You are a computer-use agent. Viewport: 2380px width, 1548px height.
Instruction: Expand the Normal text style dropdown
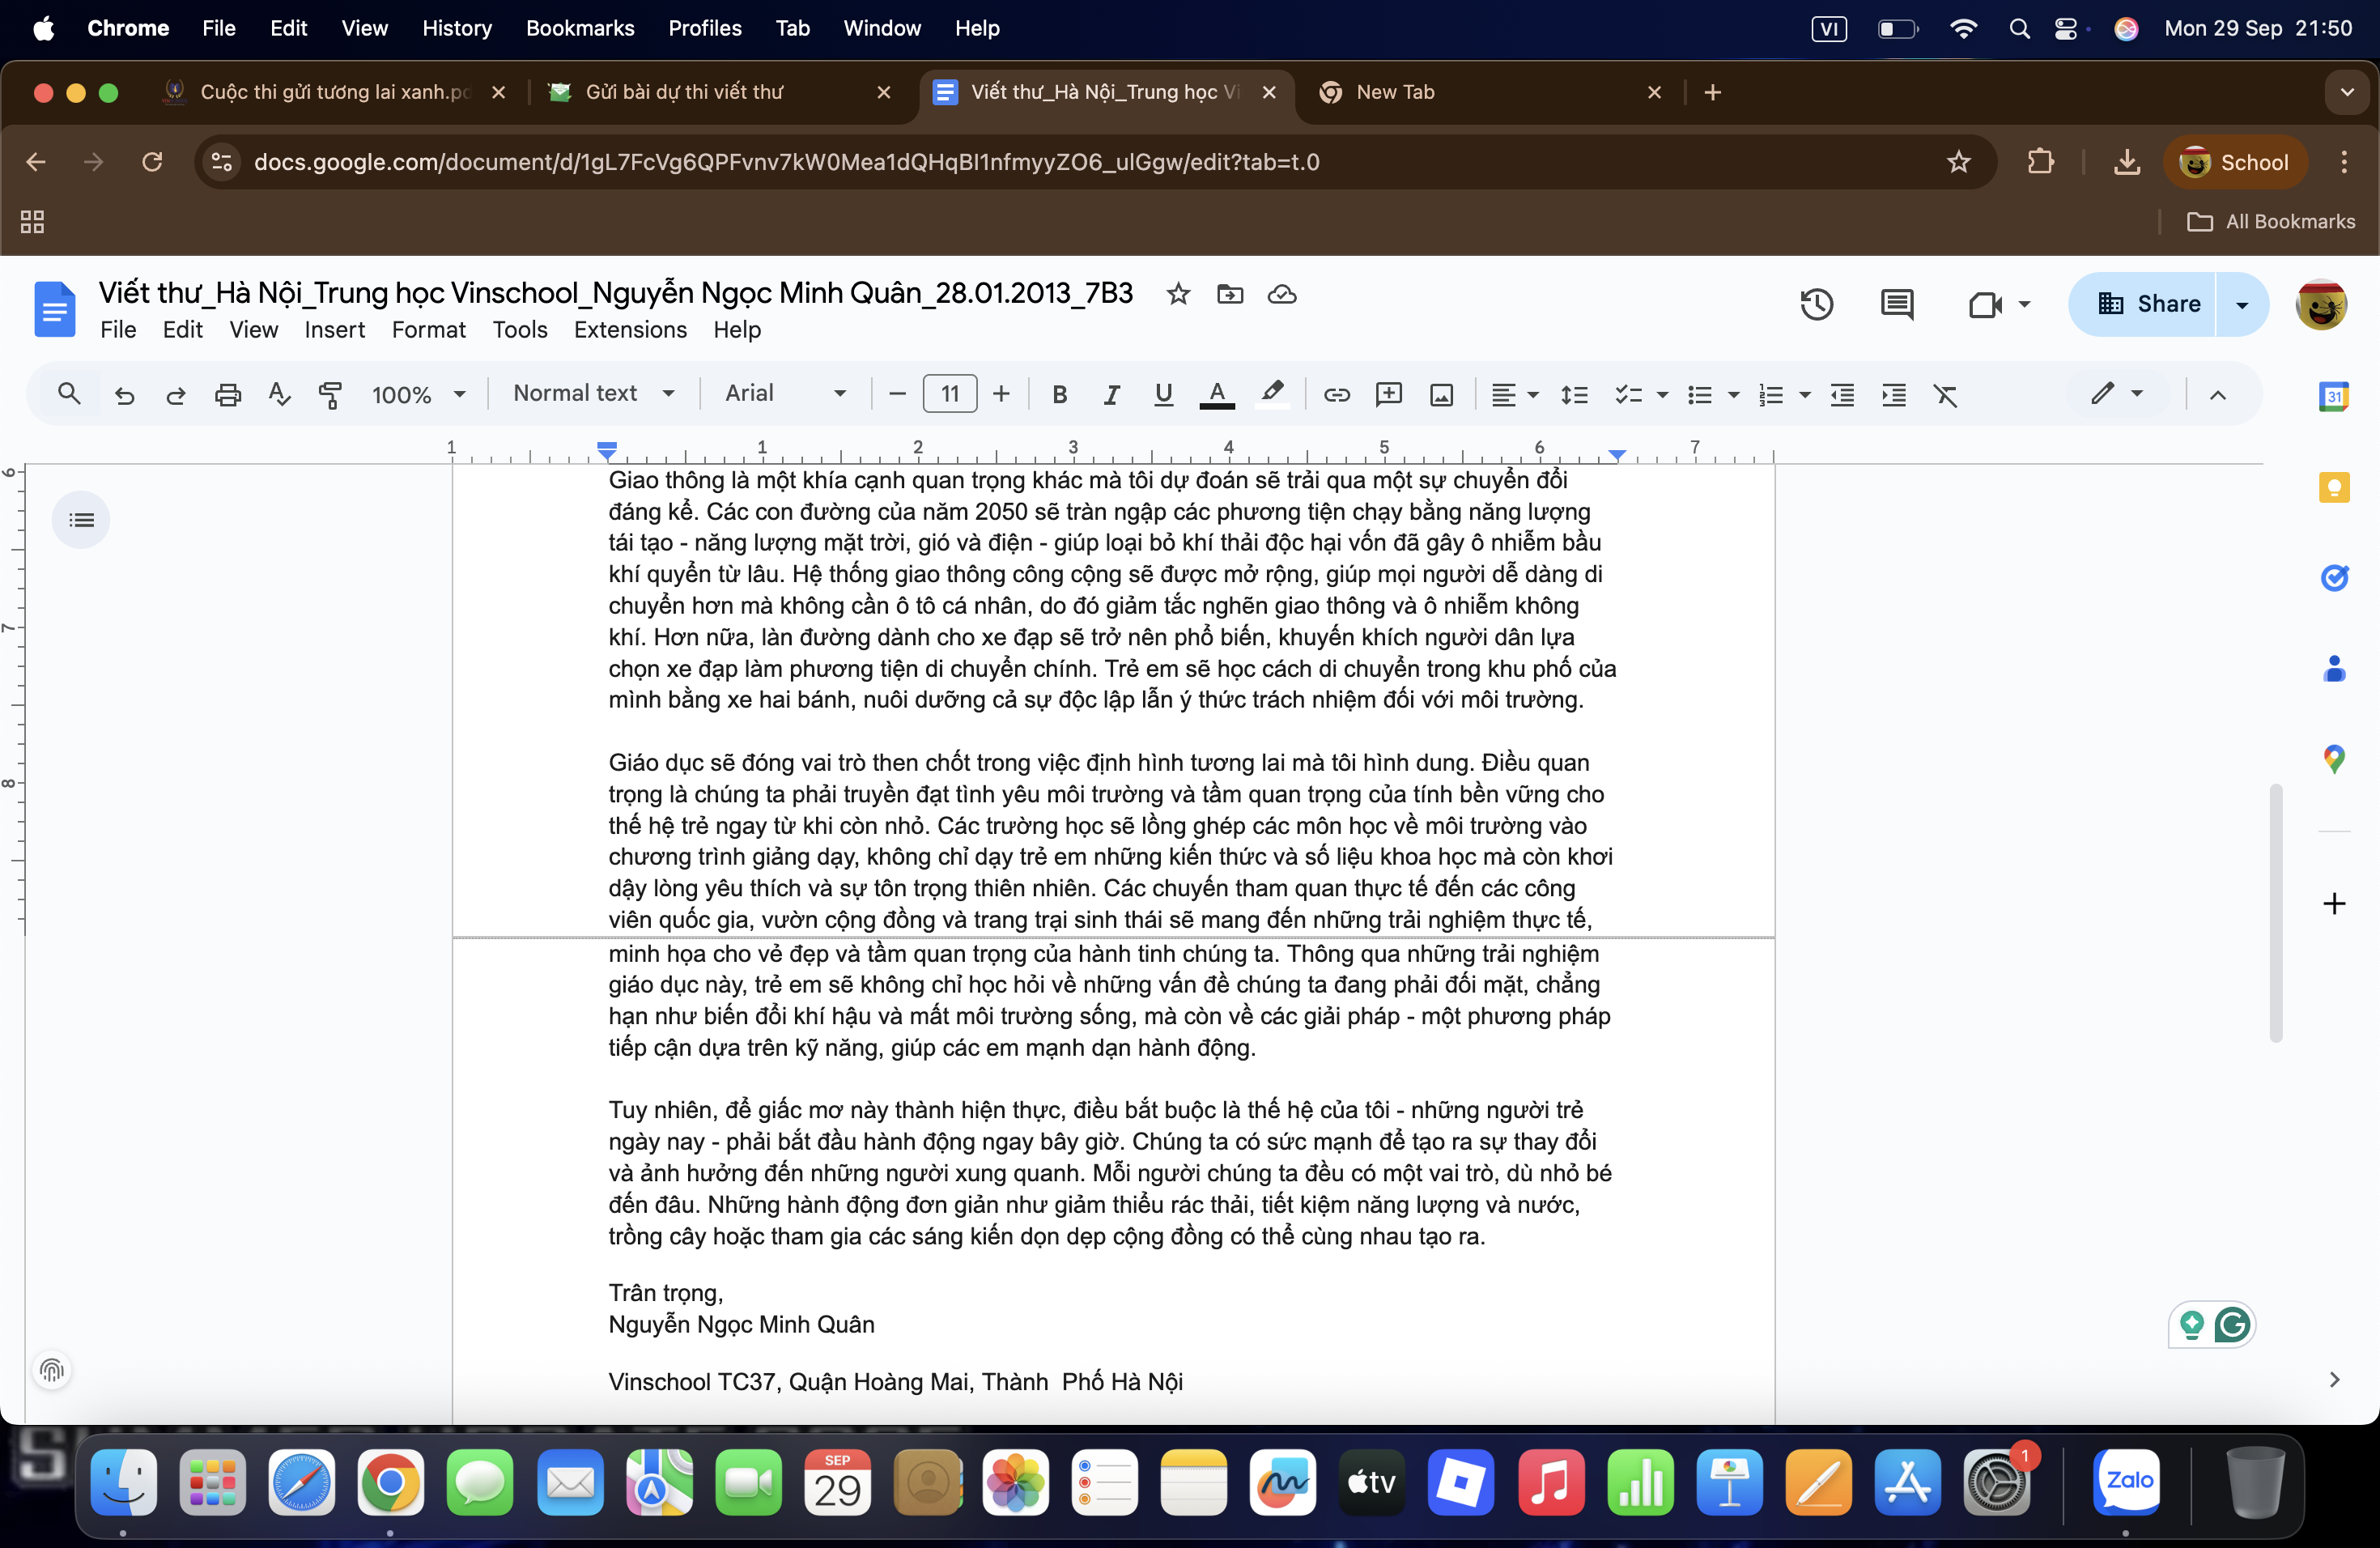[x=594, y=394]
